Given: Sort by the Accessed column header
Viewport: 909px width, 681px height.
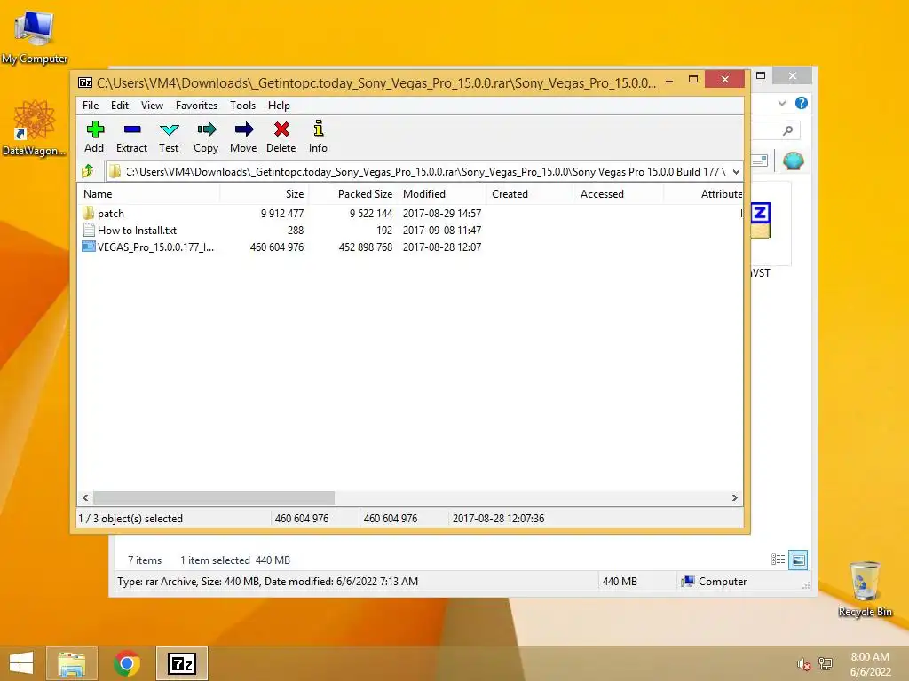Looking at the screenshot, I should [619, 194].
